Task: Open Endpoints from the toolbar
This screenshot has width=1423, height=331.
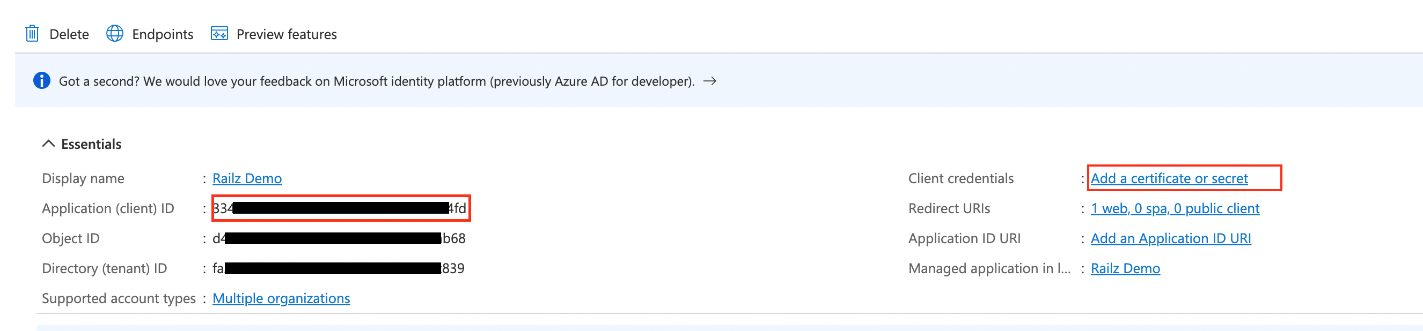Action: [x=163, y=35]
